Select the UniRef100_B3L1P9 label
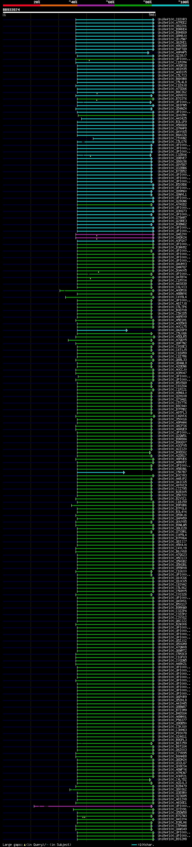Screen dimensions: 192x847 click(172, 122)
